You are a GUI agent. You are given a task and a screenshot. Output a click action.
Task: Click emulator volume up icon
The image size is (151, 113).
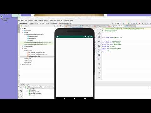tap(99, 37)
